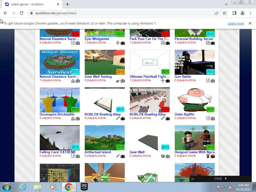
Task: Open Ultimate Paintball Fight... title link
Action: point(149,76)
